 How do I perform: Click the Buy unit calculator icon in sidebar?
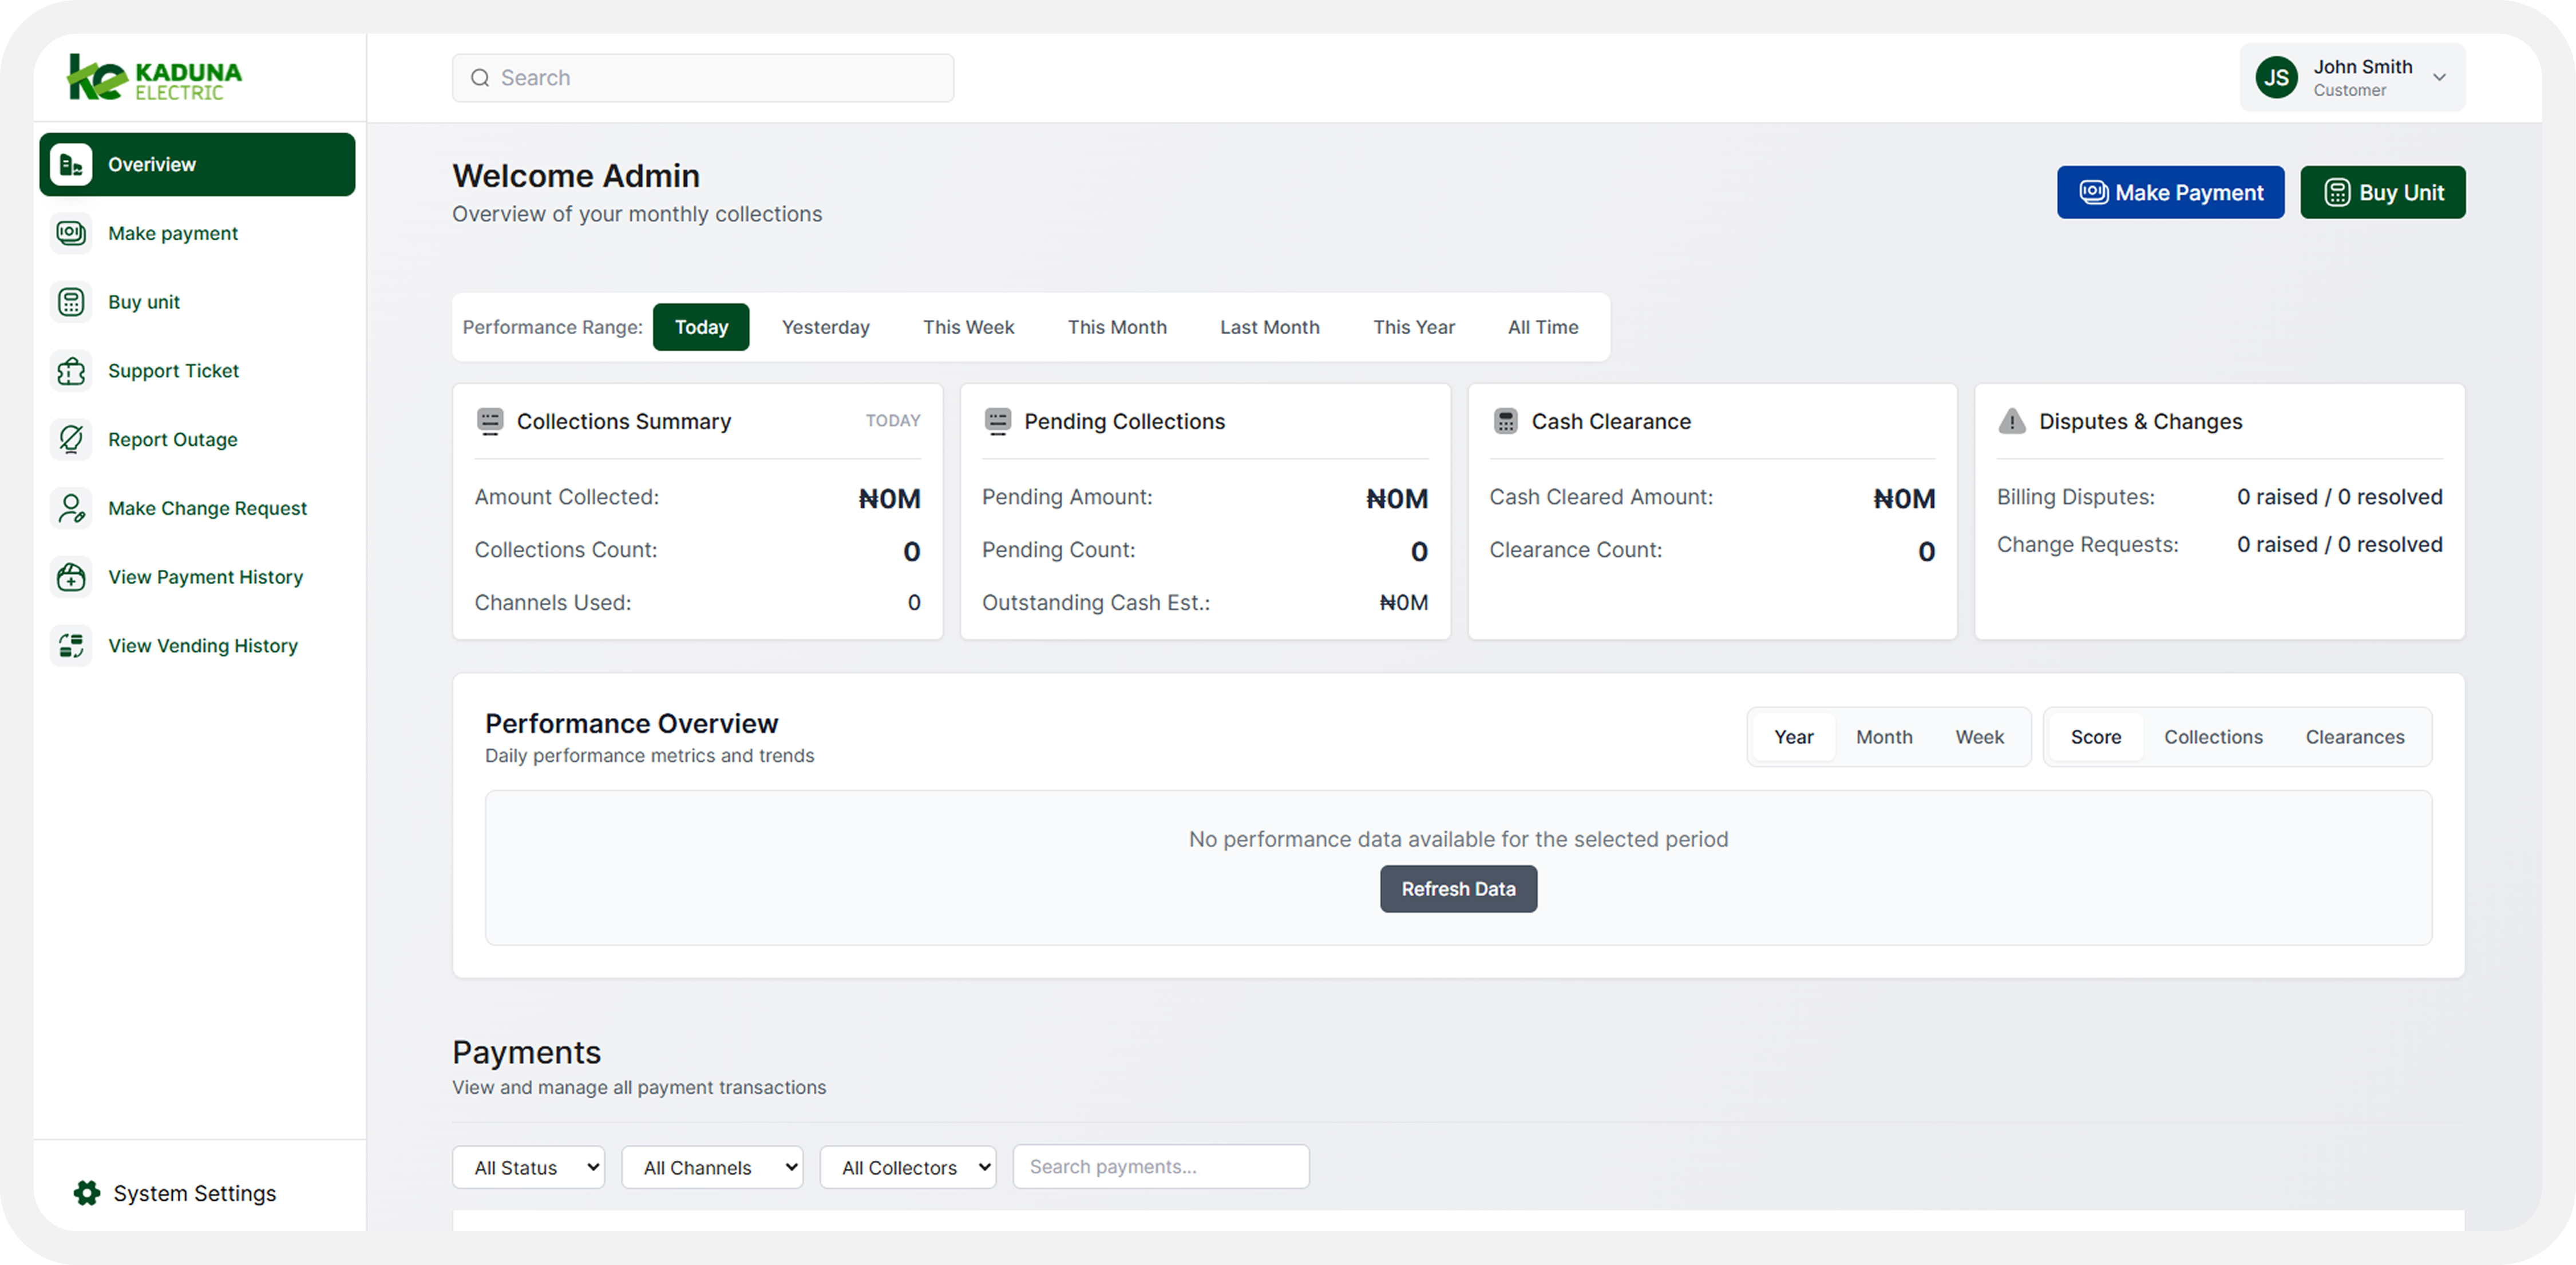[71, 302]
